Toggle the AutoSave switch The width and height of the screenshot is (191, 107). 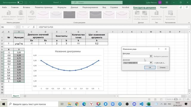pyautogui.click(x=20, y=2)
